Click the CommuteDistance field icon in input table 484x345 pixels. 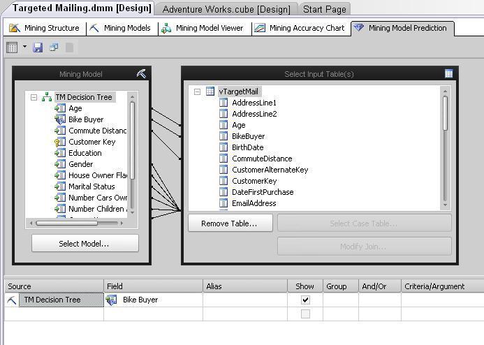pyautogui.click(x=223, y=159)
